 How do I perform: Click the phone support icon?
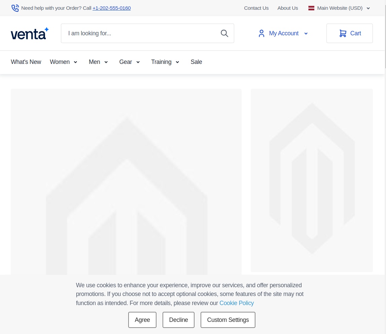[x=15, y=8]
